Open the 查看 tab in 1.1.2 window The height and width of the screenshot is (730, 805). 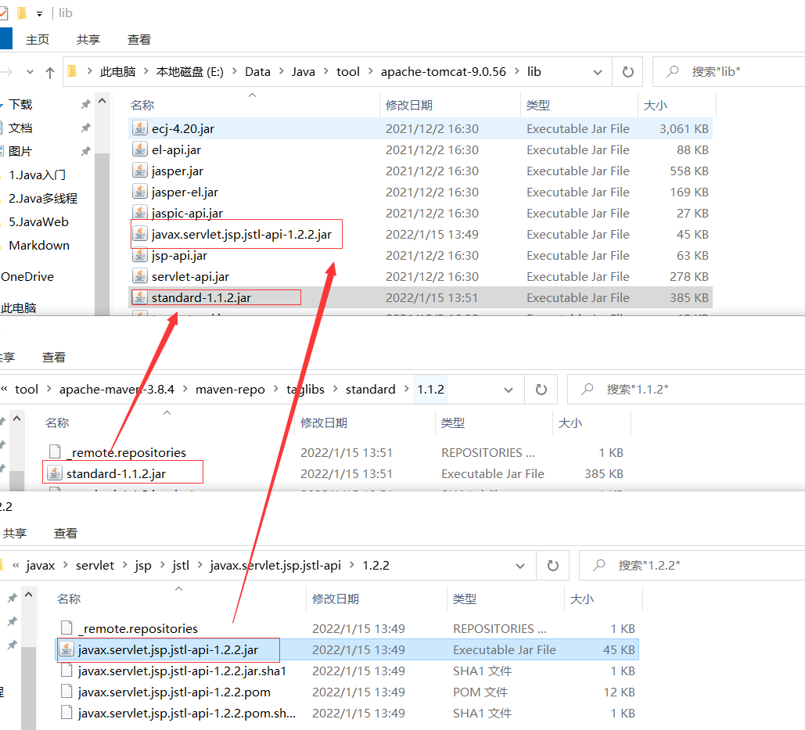(x=53, y=358)
